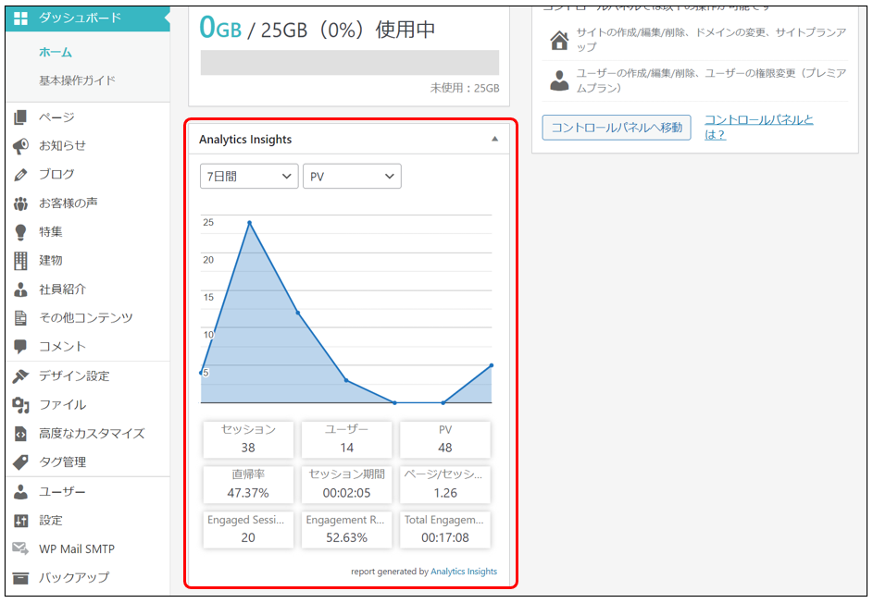Collapse the Analytics Insights panel

(494, 140)
